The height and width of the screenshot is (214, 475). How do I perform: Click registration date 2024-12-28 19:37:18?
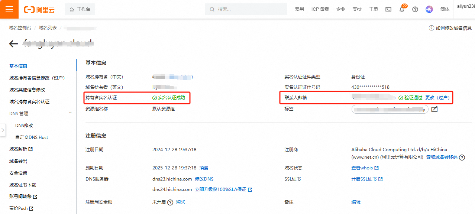point(174,150)
